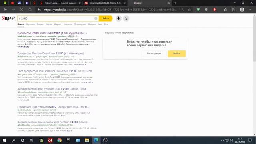Open GECID.com E2180 test result

55,71
